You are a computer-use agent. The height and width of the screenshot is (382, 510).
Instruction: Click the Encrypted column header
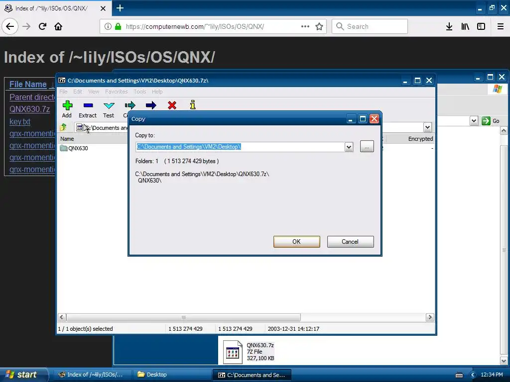(420, 139)
